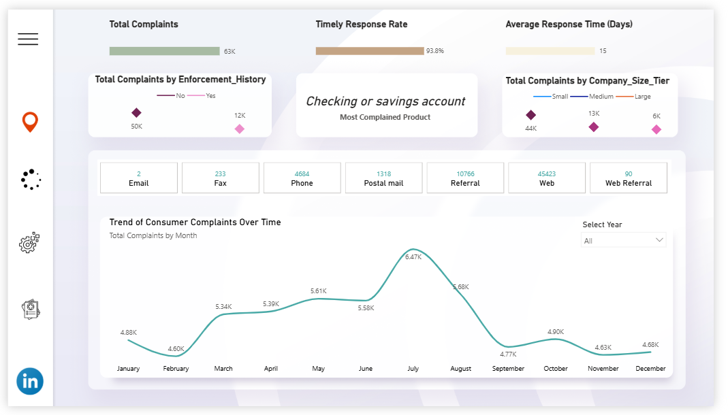The height and width of the screenshot is (415, 728).
Task: Click the July peak data point 6.47K
Action: [x=413, y=249]
